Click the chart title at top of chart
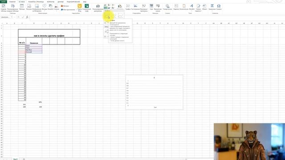This screenshot has width=285, height=160. tap(154, 78)
